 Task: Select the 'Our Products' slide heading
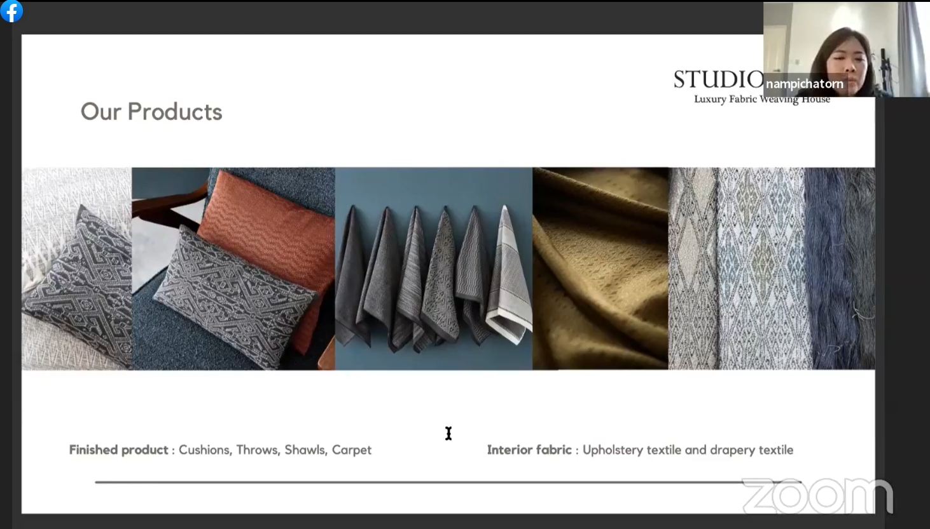[x=151, y=112]
